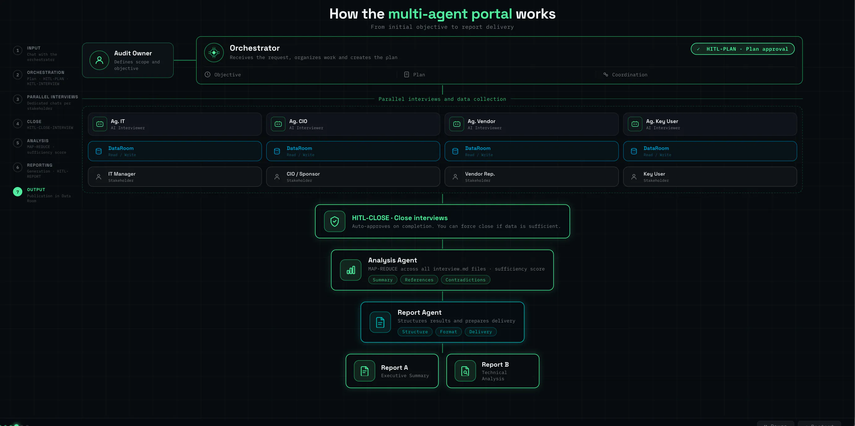
Task: Click the Ag. Vendor robot icon
Action: [456, 124]
